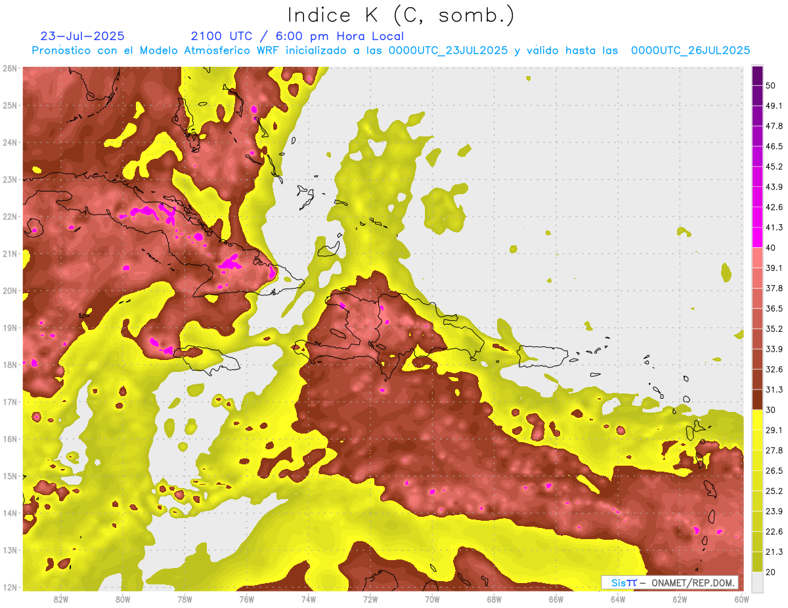
Task: Click the '21.3' colorbar value
Action: coord(774,552)
